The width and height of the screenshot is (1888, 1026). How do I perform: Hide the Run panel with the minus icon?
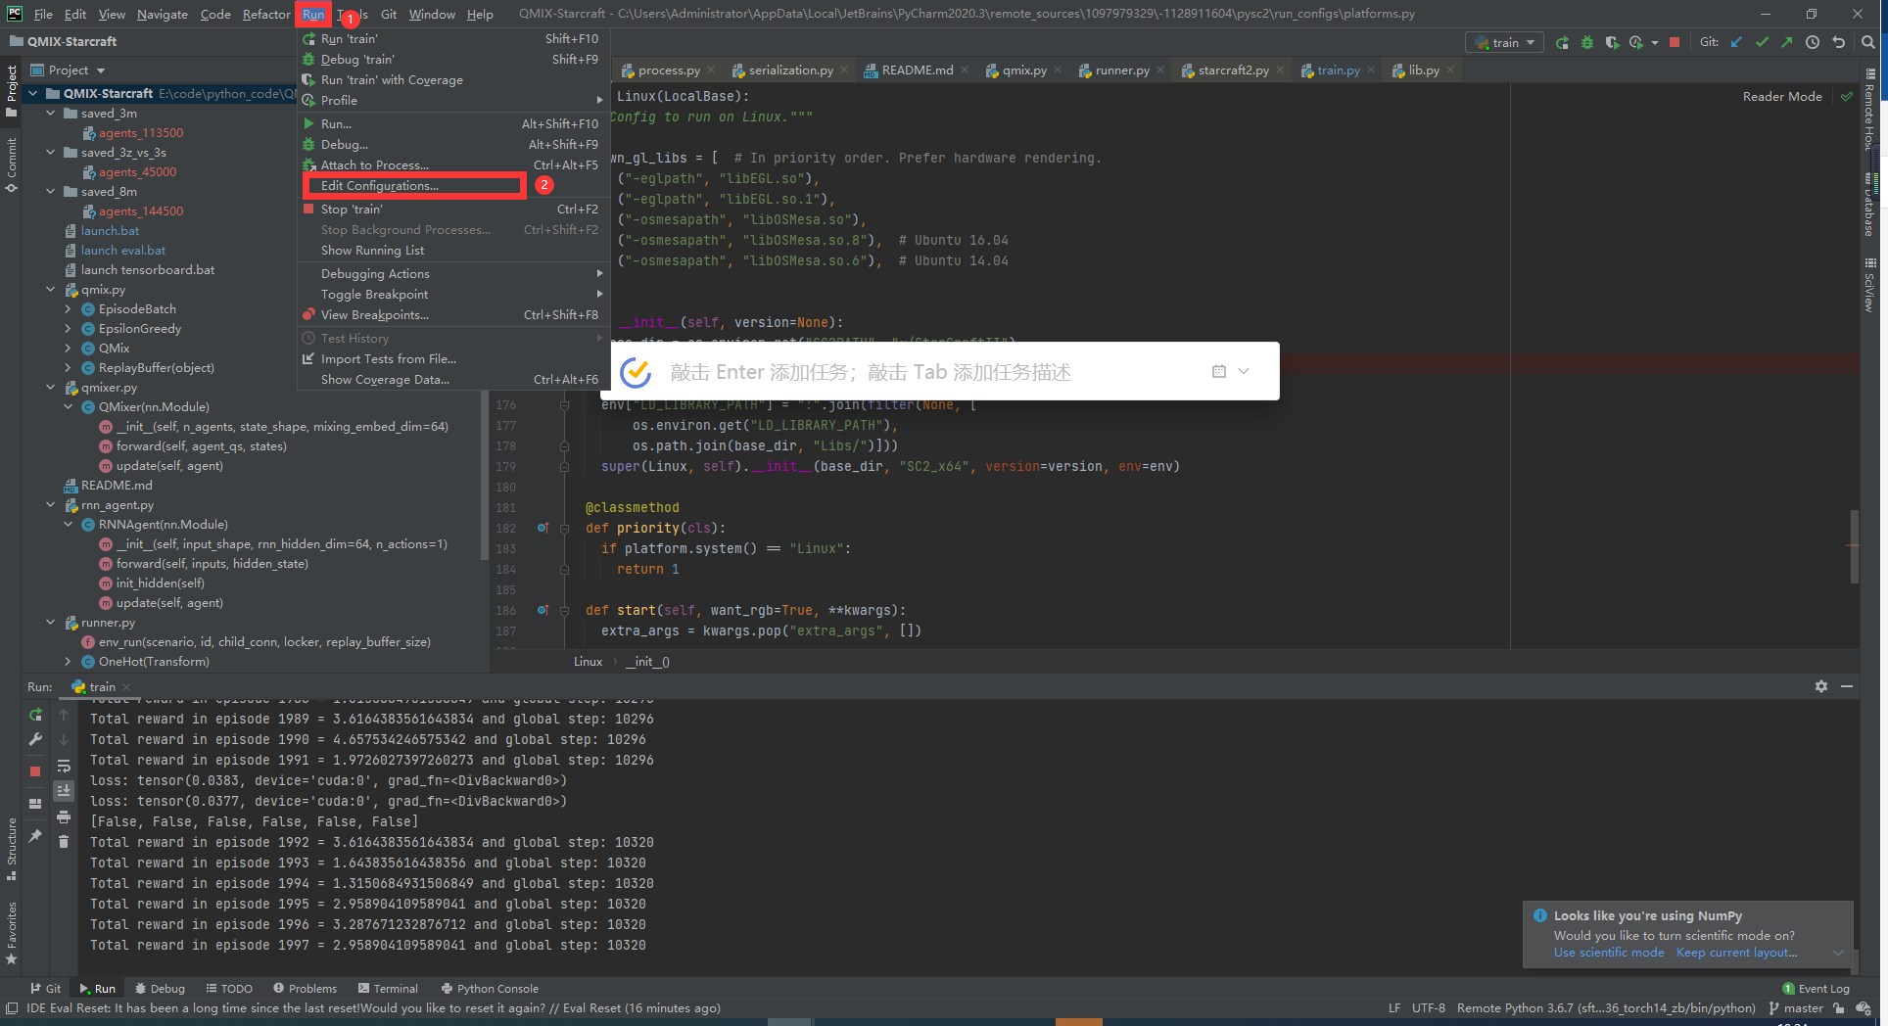tap(1847, 686)
